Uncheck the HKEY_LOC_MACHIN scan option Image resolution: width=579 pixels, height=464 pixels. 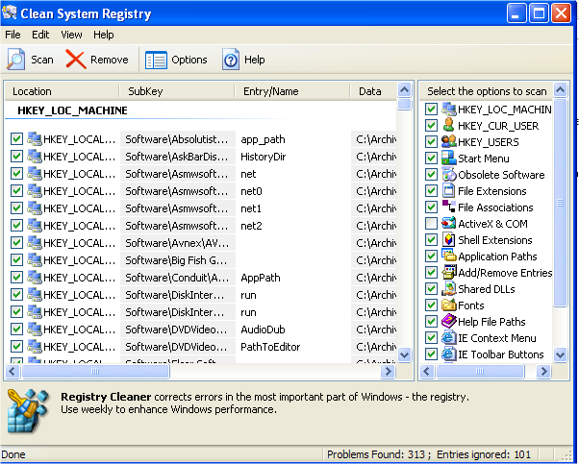pyautogui.click(x=431, y=110)
